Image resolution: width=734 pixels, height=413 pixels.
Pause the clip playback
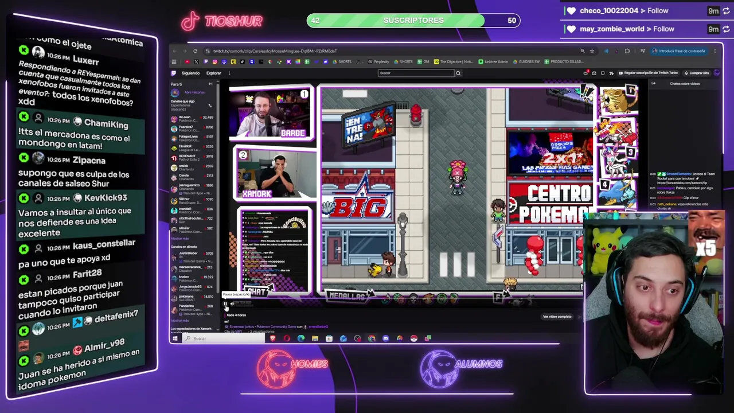coord(225,303)
